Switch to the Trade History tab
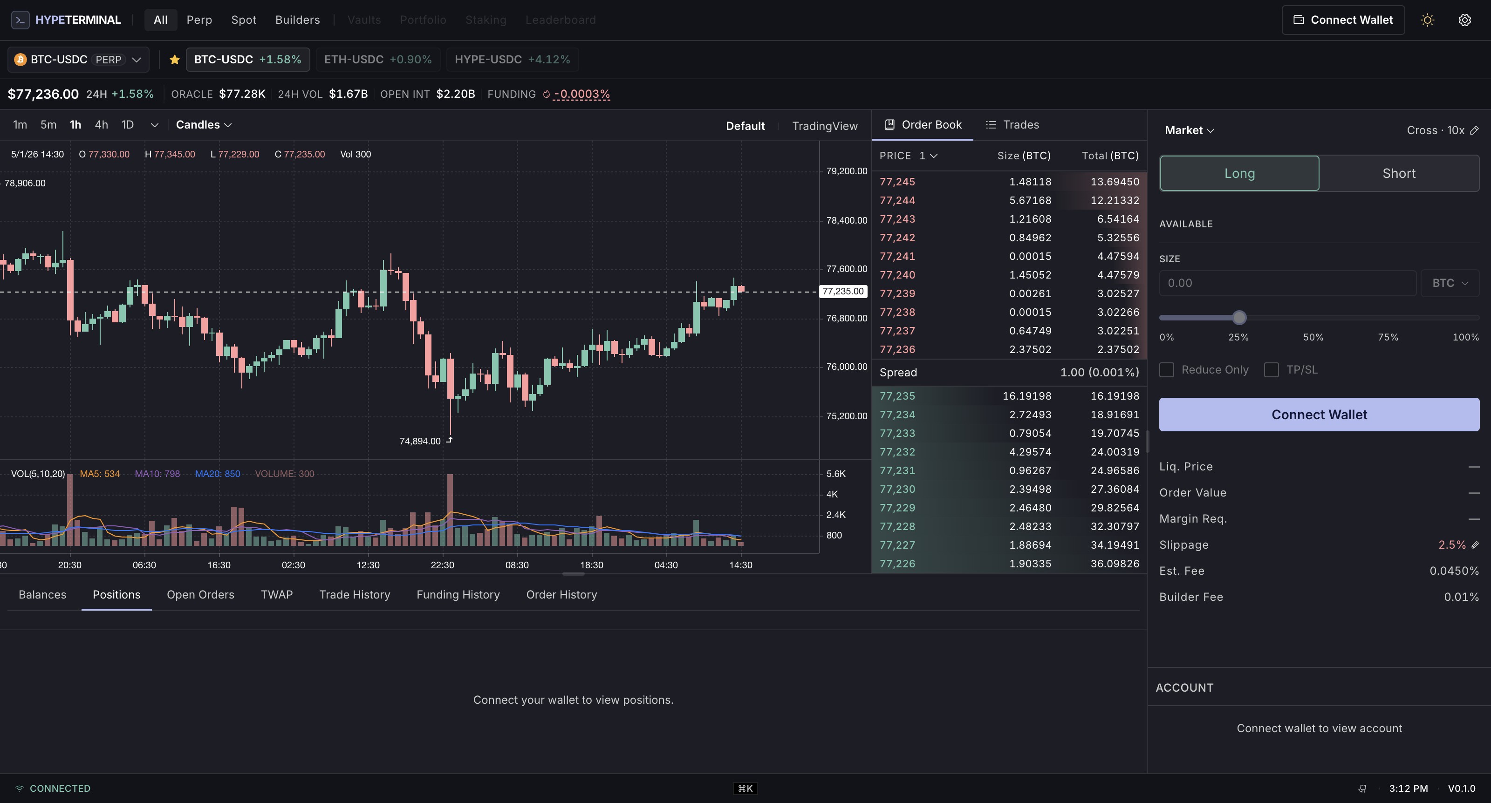The width and height of the screenshot is (1491, 803). pos(354,595)
